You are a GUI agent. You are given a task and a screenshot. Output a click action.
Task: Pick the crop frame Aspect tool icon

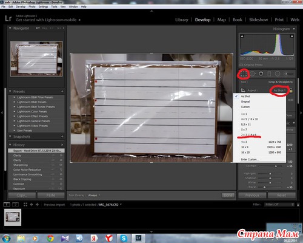click(x=243, y=90)
